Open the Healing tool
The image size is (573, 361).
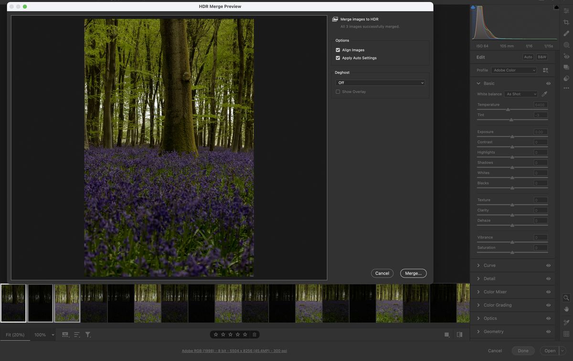coord(566,33)
